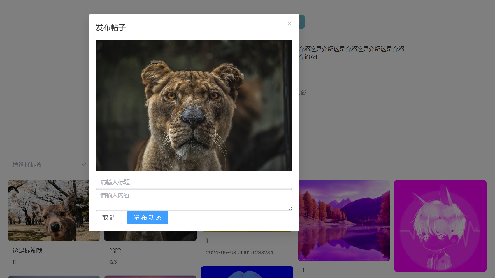Click into the 请输入内容 content textarea

pos(194,200)
